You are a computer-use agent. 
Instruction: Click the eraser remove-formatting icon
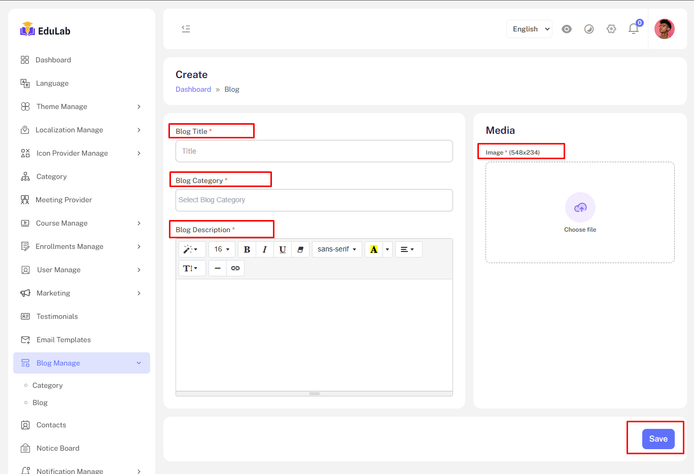coord(300,249)
